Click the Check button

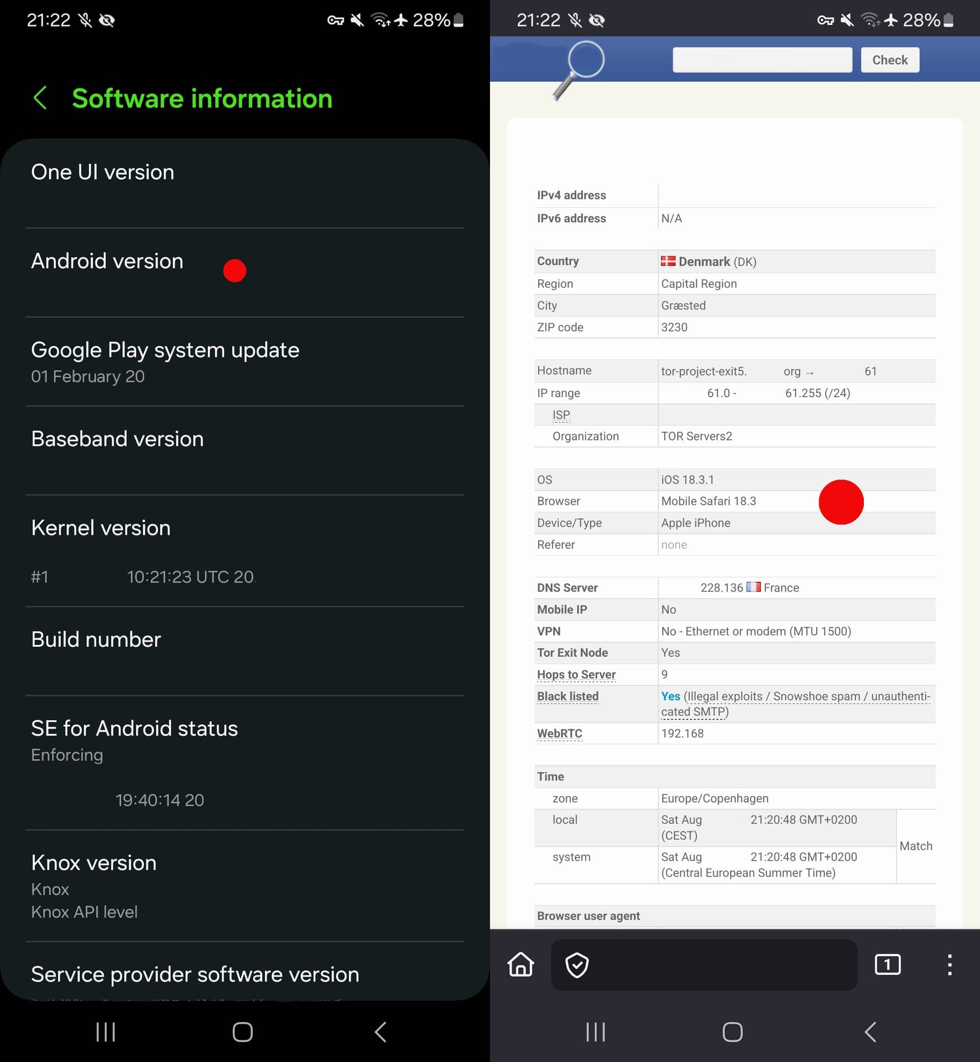890,60
